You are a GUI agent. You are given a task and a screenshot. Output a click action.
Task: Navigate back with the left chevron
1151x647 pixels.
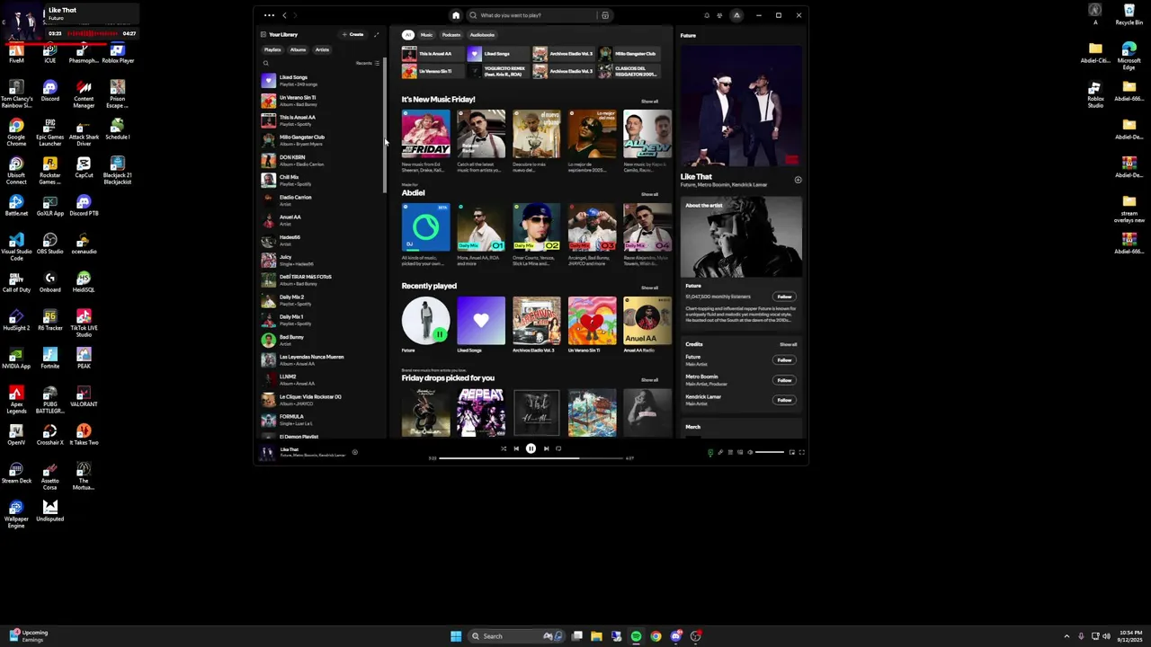point(284,15)
